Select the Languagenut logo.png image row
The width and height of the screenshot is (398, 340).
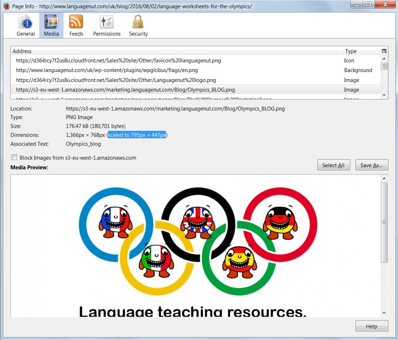point(116,80)
